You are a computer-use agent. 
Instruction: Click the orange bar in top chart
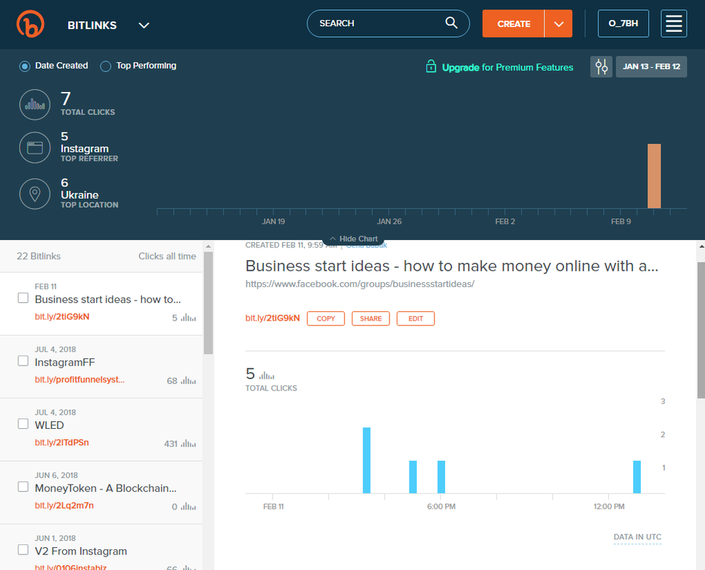click(654, 176)
